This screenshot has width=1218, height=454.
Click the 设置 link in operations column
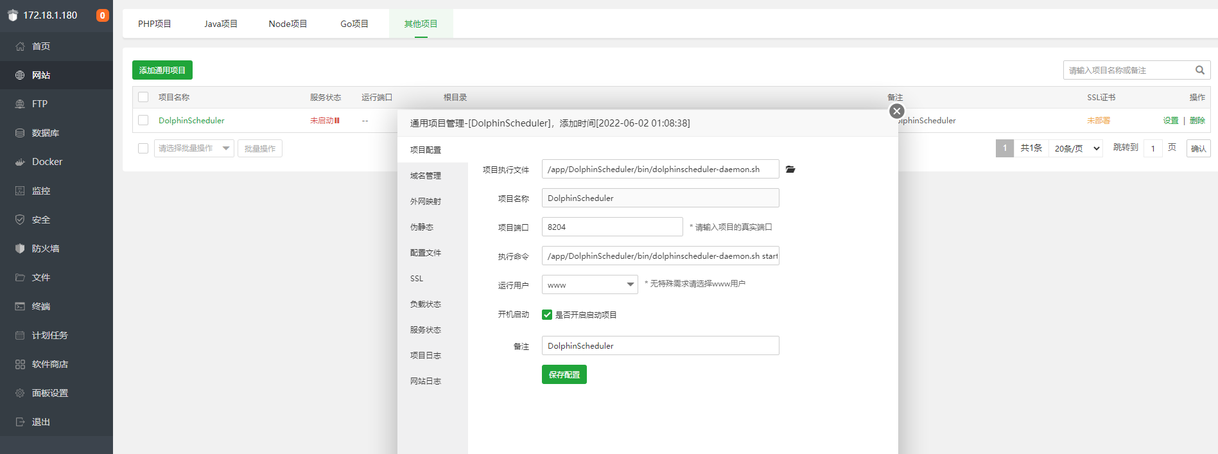(x=1170, y=120)
